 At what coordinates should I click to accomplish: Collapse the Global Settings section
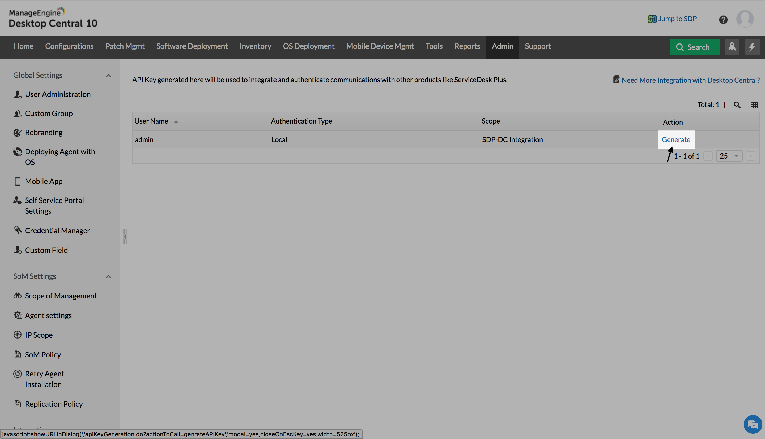108,75
